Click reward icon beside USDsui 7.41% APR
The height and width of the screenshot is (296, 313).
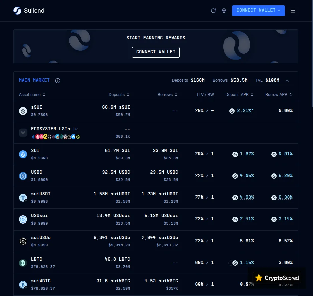point(235,219)
